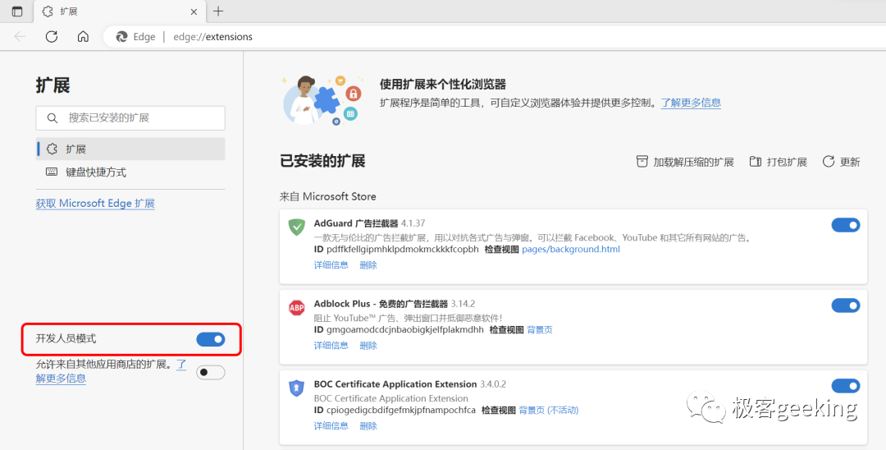886x450 pixels.
Task: Open AdGuard pages/background.html inspect link
Action: [571, 250]
